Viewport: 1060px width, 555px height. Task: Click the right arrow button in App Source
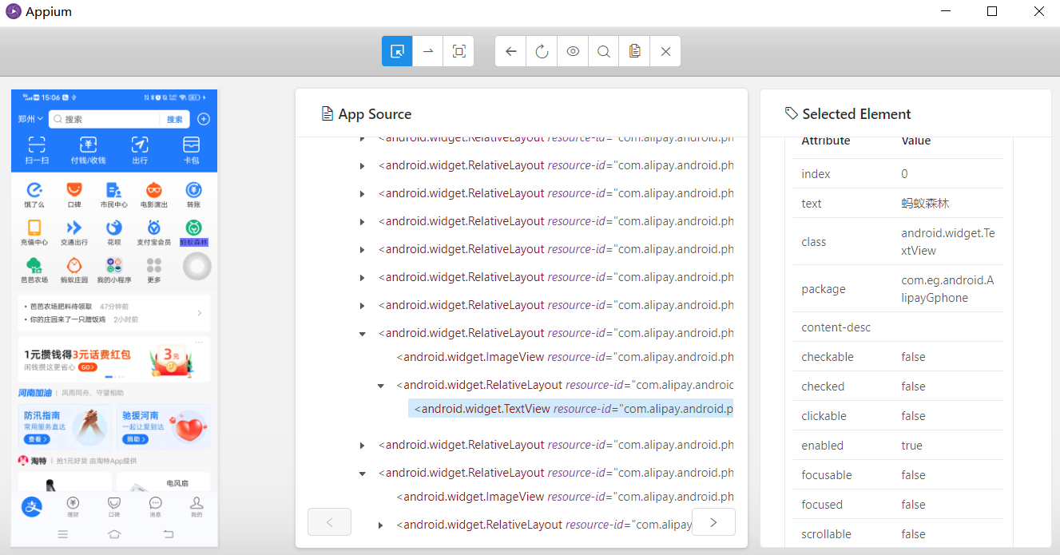coord(713,522)
